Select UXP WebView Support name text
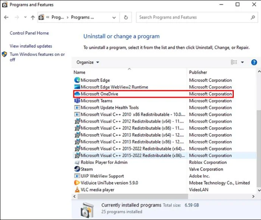 point(102,176)
